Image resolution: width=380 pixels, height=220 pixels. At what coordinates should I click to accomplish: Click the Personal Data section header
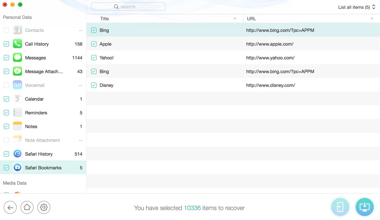tap(17, 17)
